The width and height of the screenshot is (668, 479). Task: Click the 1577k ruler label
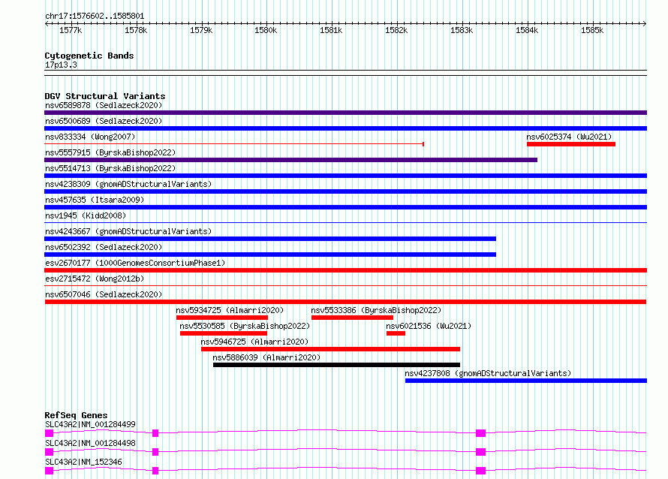(71, 30)
